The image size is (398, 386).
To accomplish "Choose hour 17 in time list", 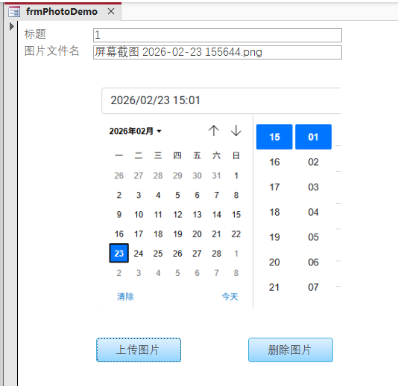I will pos(274,187).
